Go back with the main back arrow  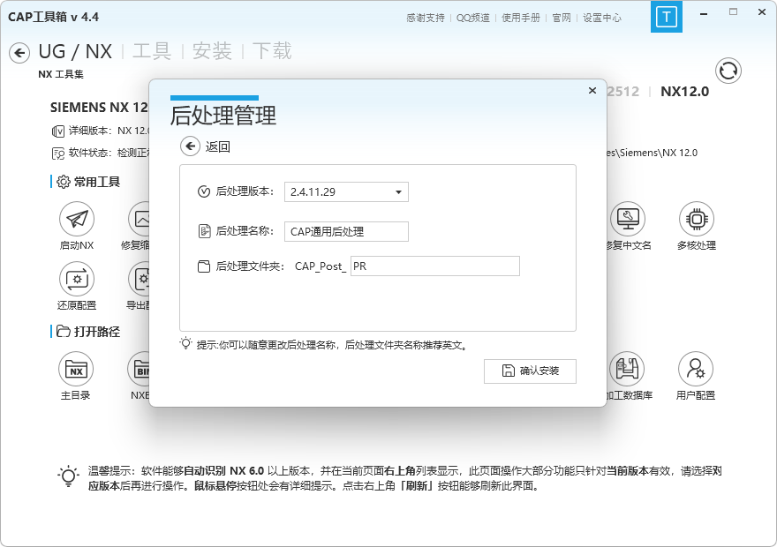click(x=19, y=53)
